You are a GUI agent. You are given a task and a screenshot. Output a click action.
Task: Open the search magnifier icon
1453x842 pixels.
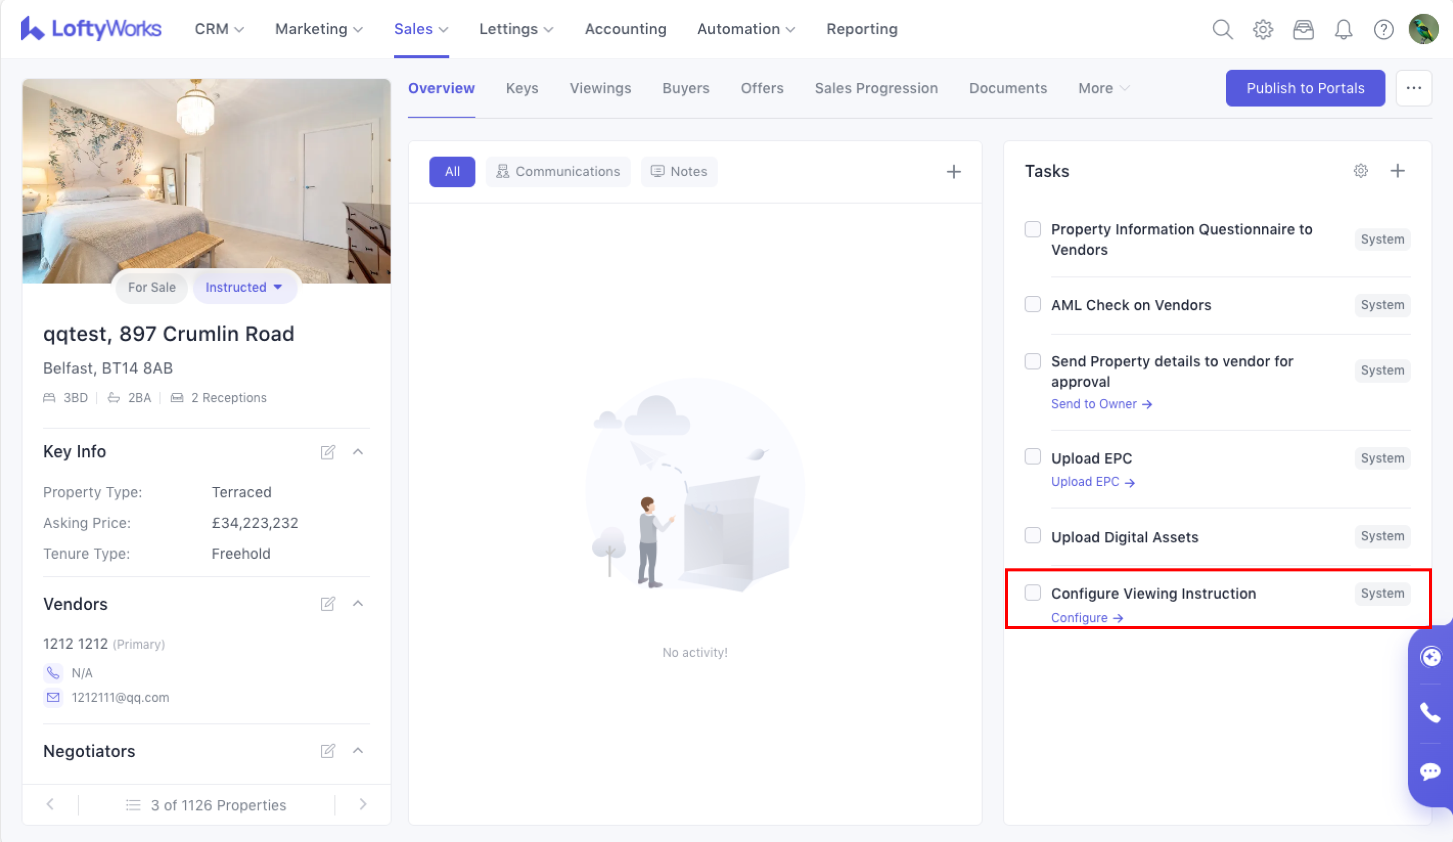(x=1222, y=29)
